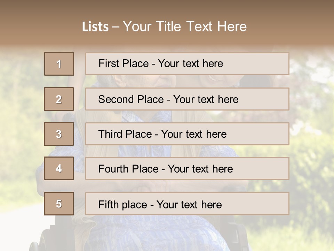Click "Third Place - Your text here" text

coord(162,134)
